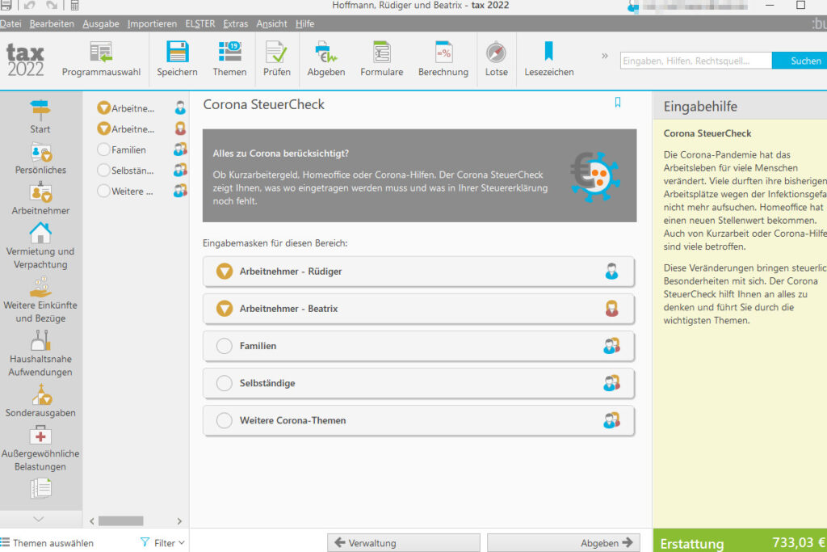The height and width of the screenshot is (552, 827).
Task: Click the undo arrow in title bar
Action: pos(30,6)
